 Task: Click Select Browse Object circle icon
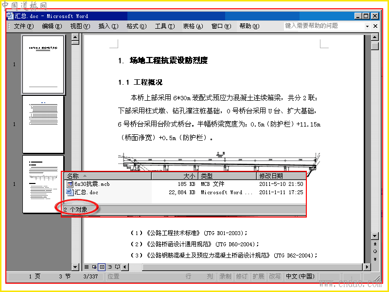pos(375,252)
